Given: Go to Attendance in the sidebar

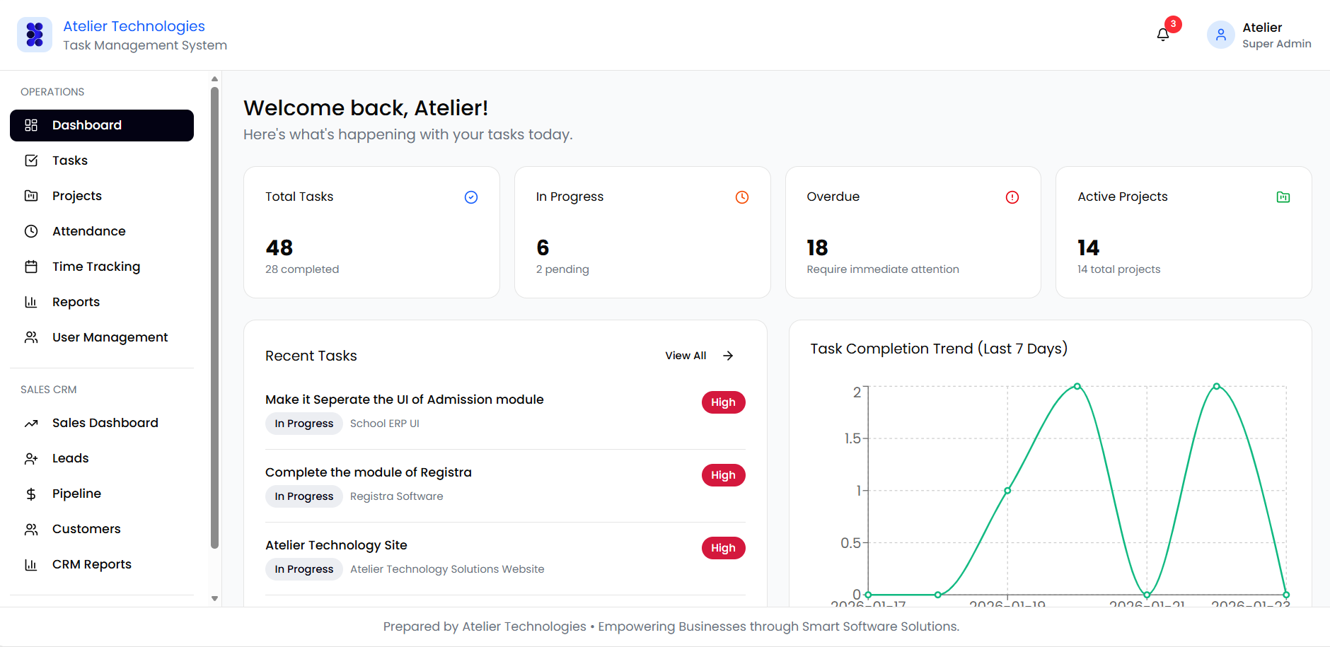Looking at the screenshot, I should tap(88, 231).
